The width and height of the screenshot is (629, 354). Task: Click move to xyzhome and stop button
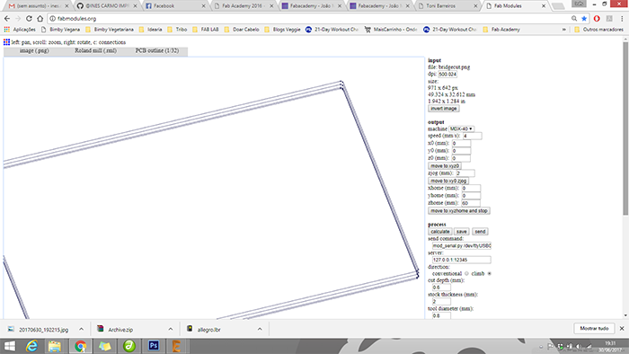(x=459, y=211)
